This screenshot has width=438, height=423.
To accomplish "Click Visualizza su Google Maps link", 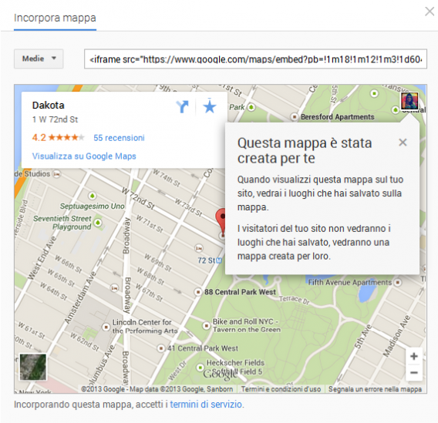I will (84, 156).
